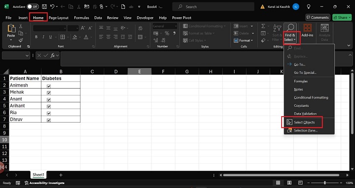This screenshot has width=355, height=188.
Task: Expand the Paste options arrow
Action: tap(11, 40)
